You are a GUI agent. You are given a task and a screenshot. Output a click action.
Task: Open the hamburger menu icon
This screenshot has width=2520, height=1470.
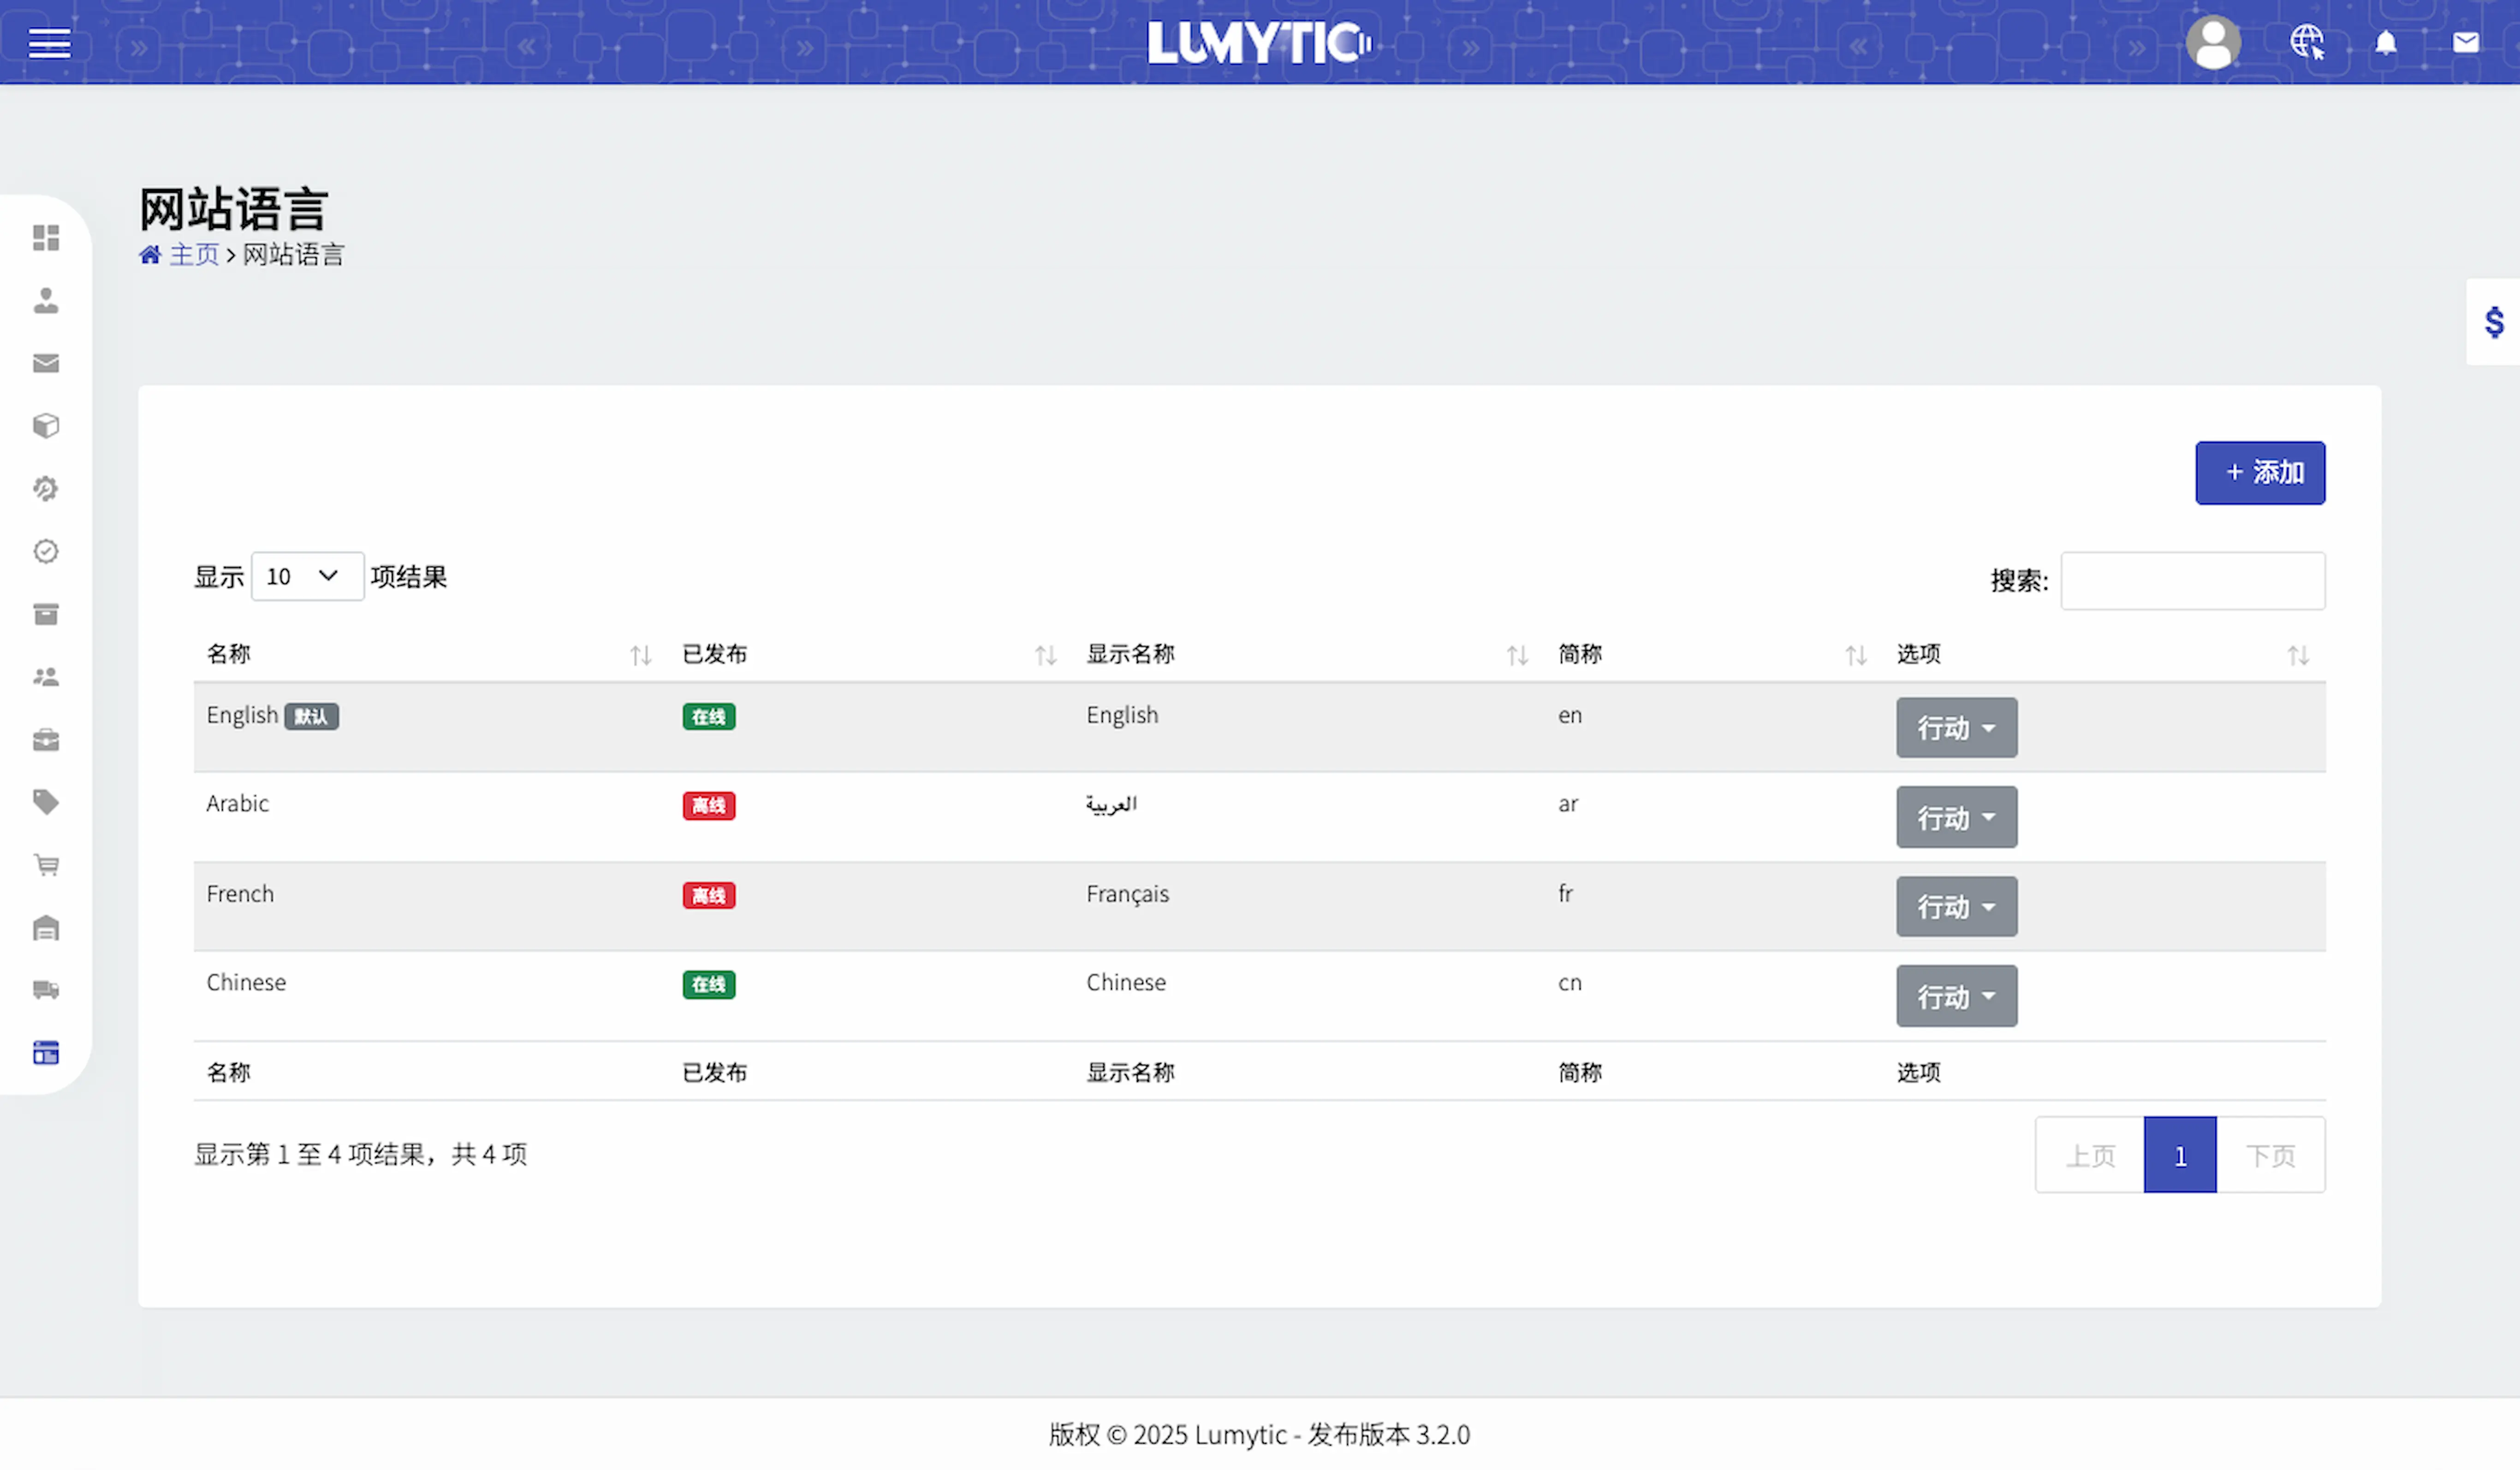(49, 43)
